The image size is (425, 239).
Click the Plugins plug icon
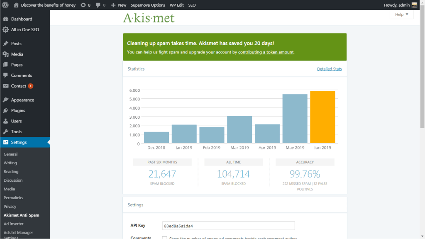[5, 110]
